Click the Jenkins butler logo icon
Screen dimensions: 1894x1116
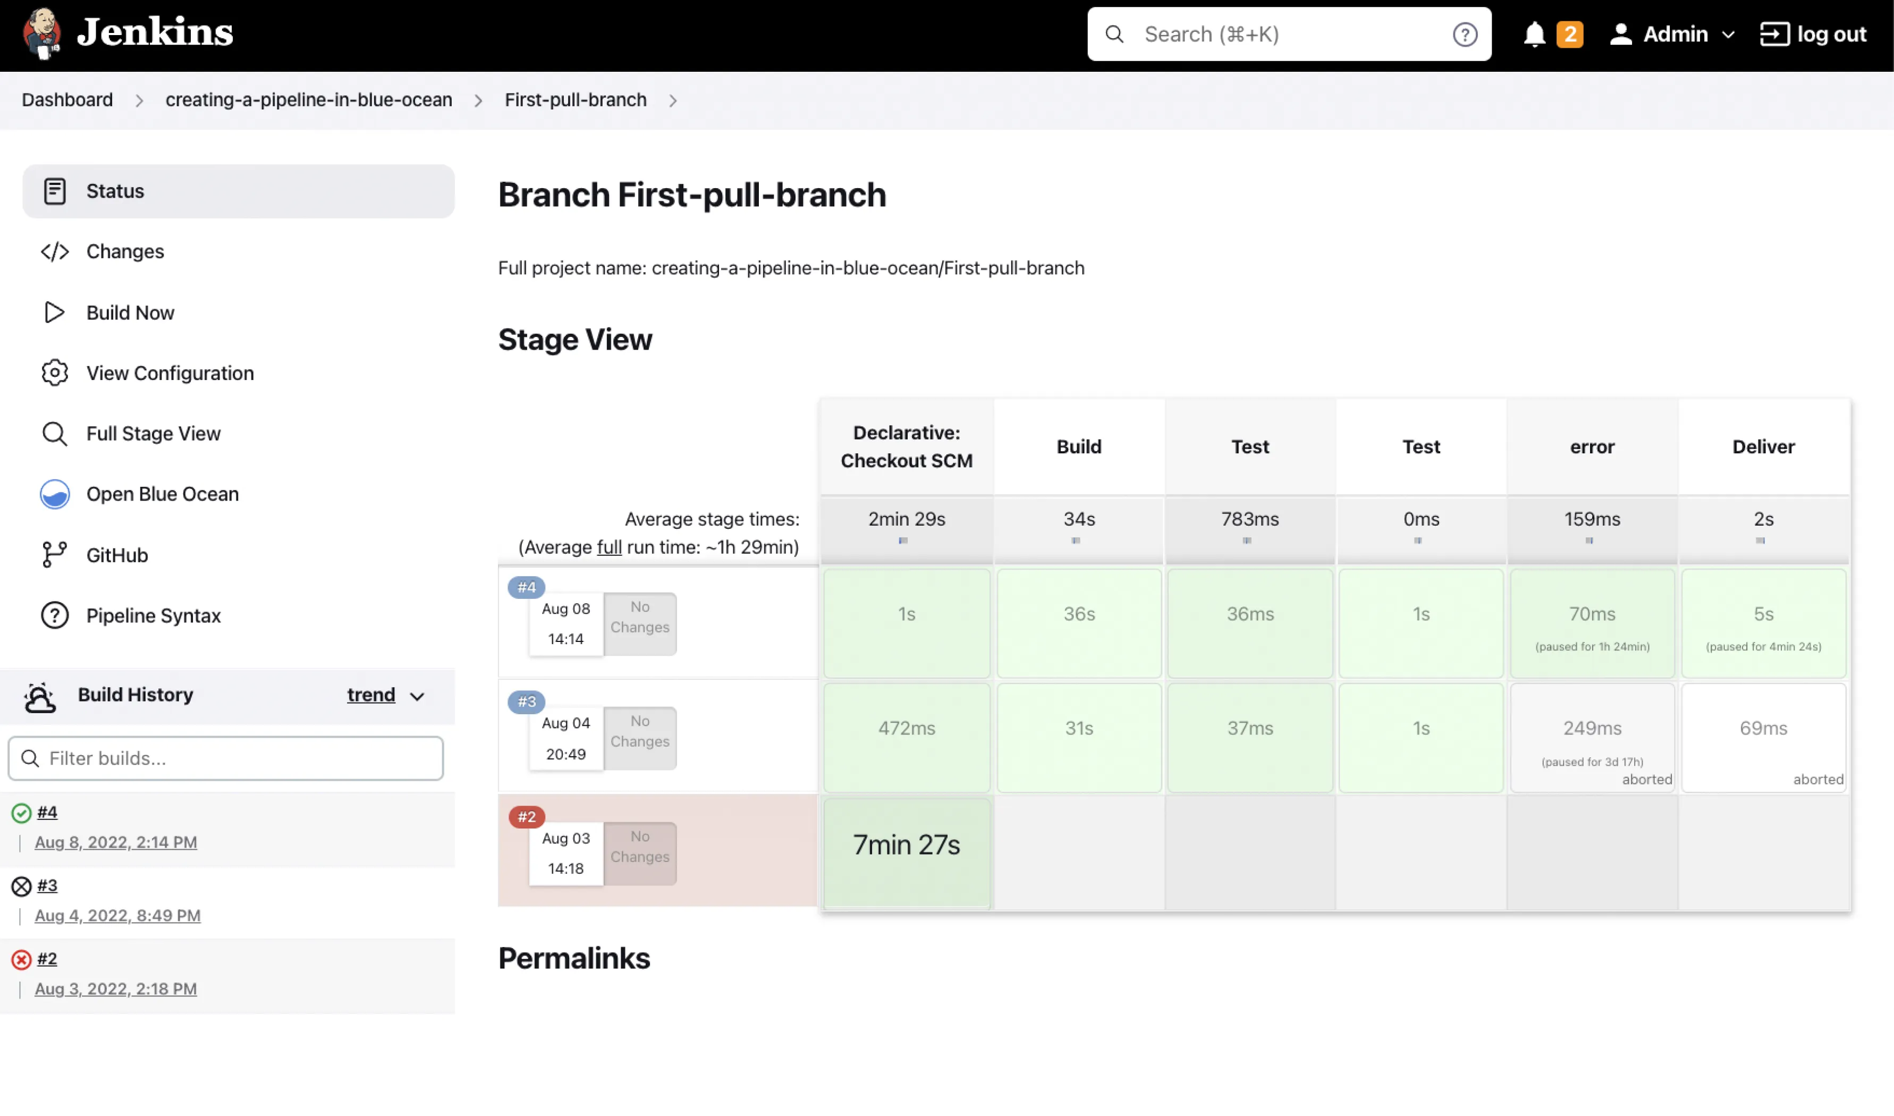coord(41,34)
